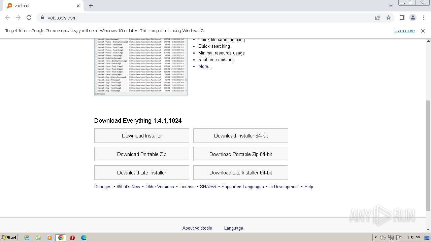Open the Everything search window screenshot thumbnail
Screen dimensions: 431x242
[x=141, y=67]
